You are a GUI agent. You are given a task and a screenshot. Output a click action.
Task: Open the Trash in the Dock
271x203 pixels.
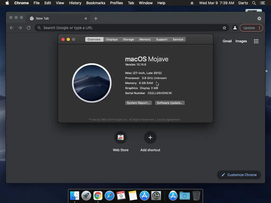(196, 196)
